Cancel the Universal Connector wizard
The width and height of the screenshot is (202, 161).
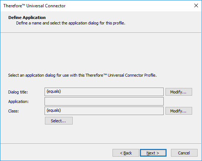[x=184, y=153]
